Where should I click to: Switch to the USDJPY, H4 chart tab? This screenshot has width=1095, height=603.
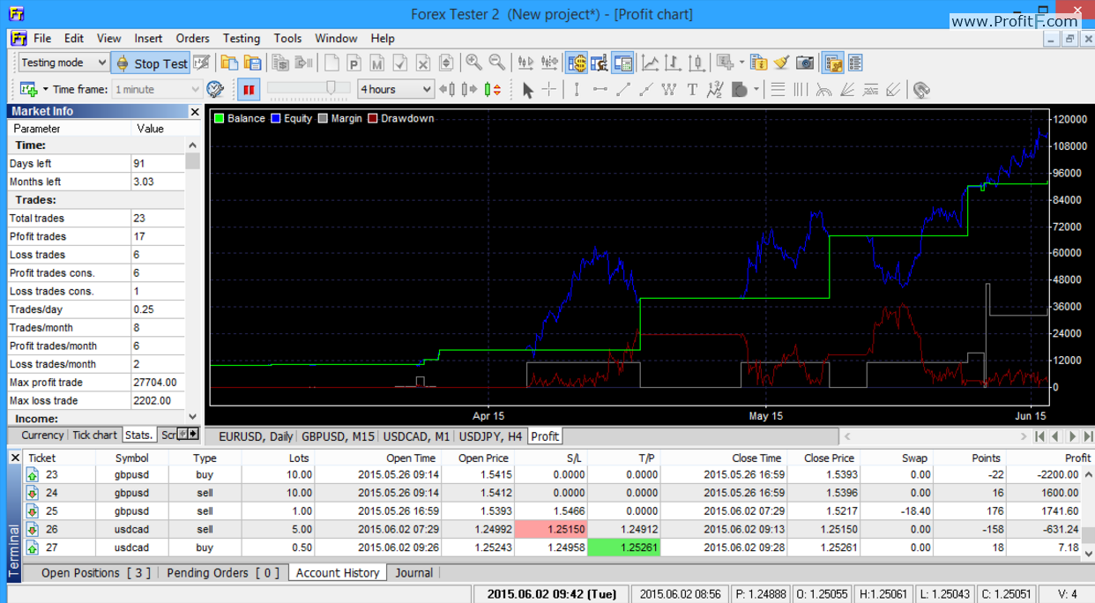(x=491, y=436)
